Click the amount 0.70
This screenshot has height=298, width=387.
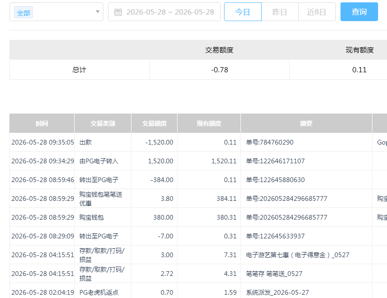167,292
